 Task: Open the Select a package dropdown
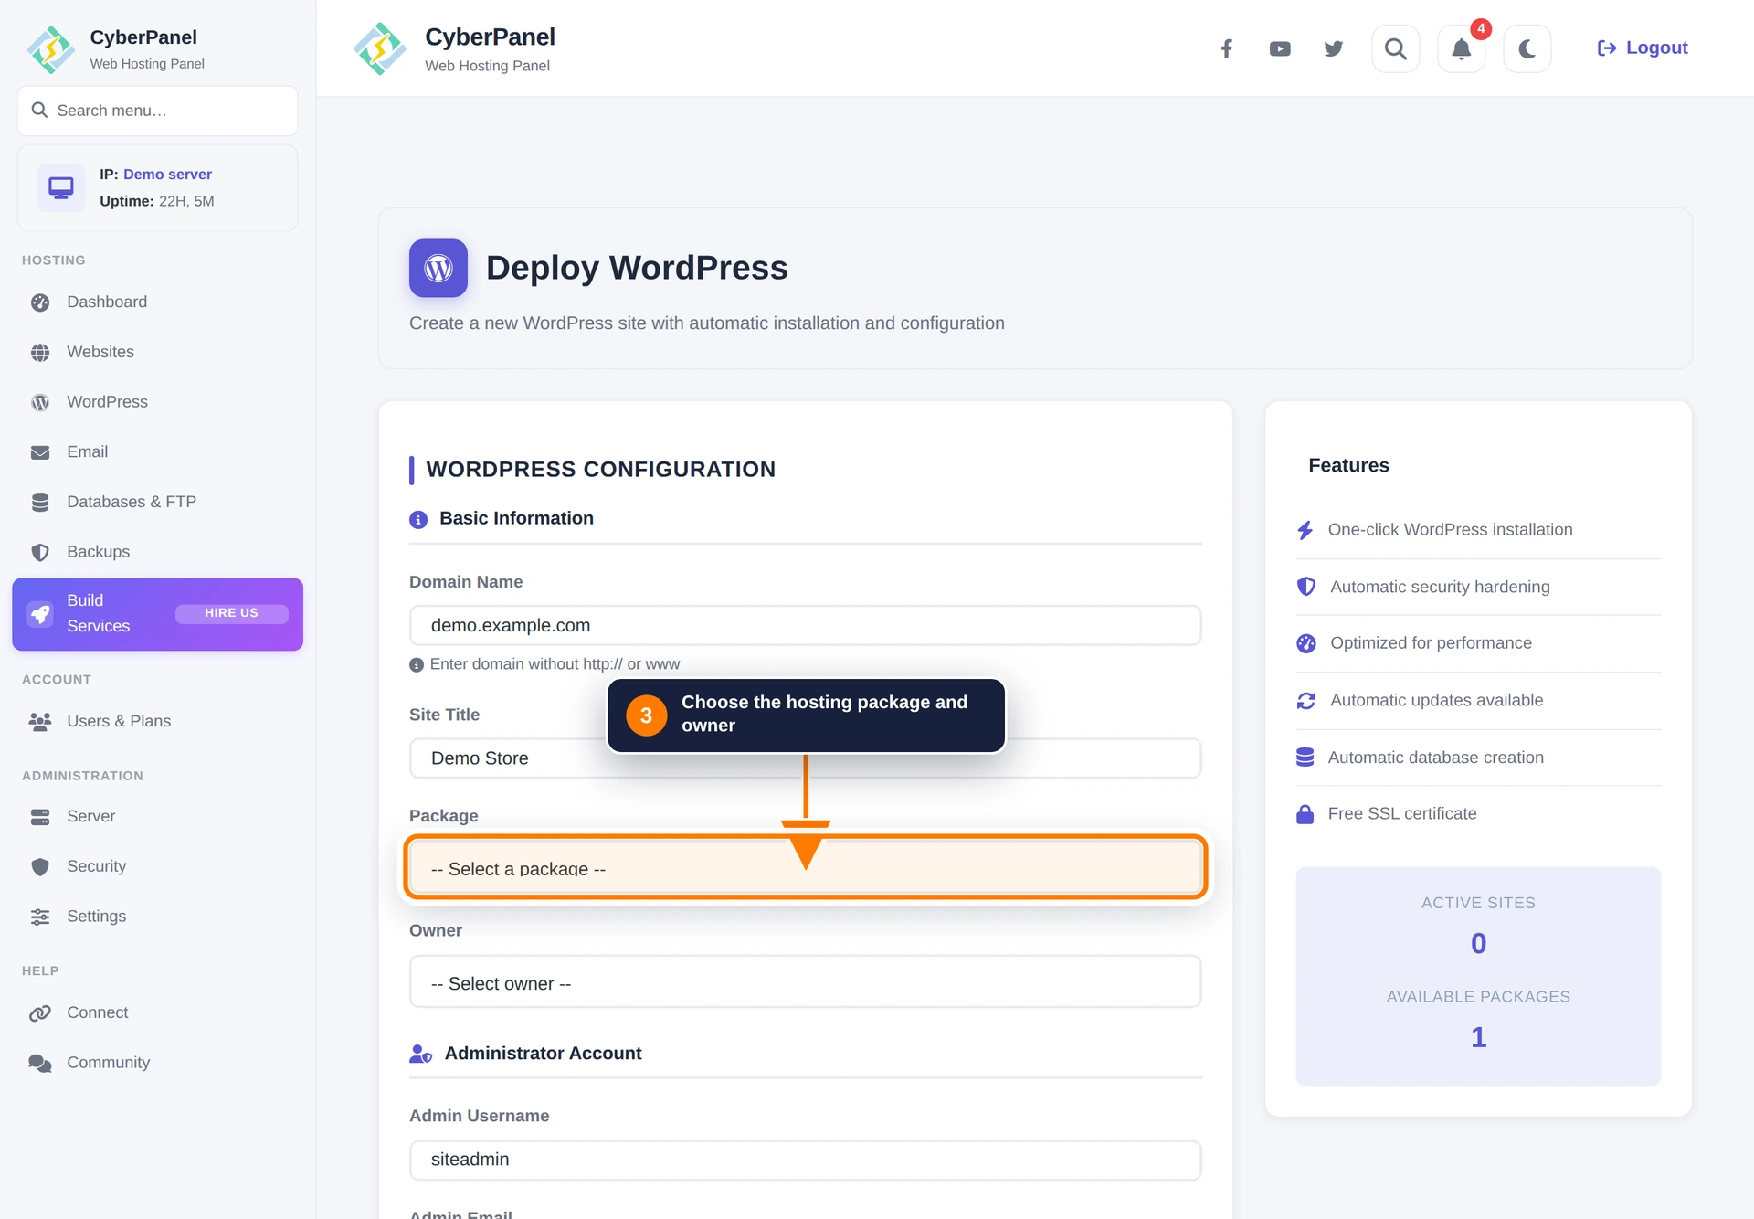pos(805,867)
